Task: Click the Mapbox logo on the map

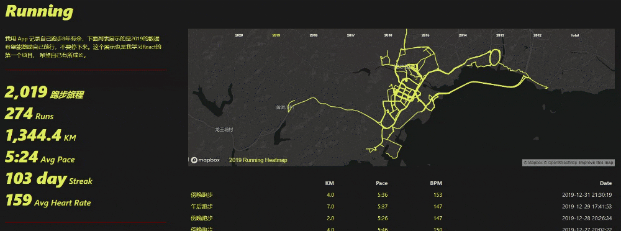Action: tap(205, 160)
